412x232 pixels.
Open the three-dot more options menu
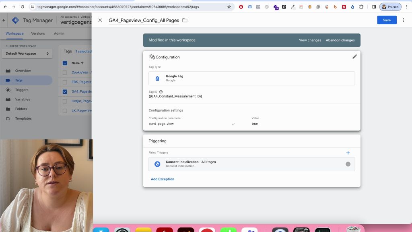pyautogui.click(x=403, y=20)
